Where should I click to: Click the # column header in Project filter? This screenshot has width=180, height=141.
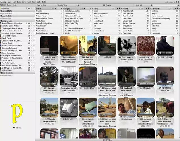click(x=91, y=8)
